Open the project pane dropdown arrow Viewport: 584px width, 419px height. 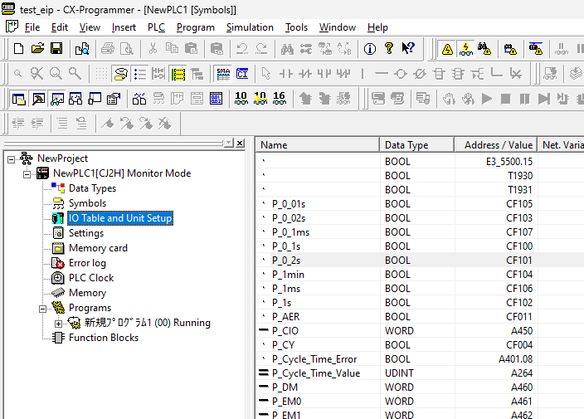pyautogui.click(x=229, y=143)
